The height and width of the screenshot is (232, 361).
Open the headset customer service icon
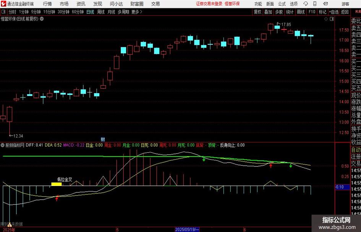pos(306,4)
